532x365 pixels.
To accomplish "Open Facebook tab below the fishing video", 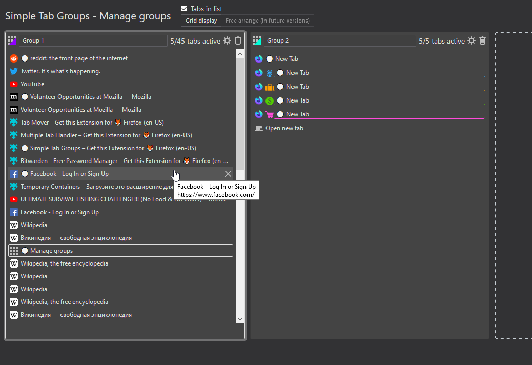I will (121, 212).
